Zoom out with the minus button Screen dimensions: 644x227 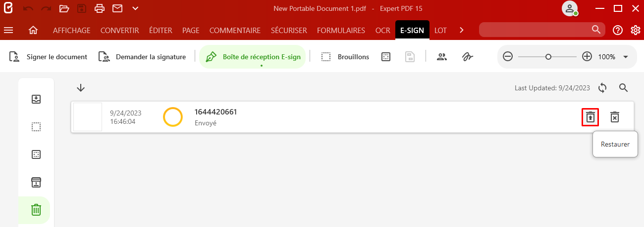pyautogui.click(x=508, y=57)
